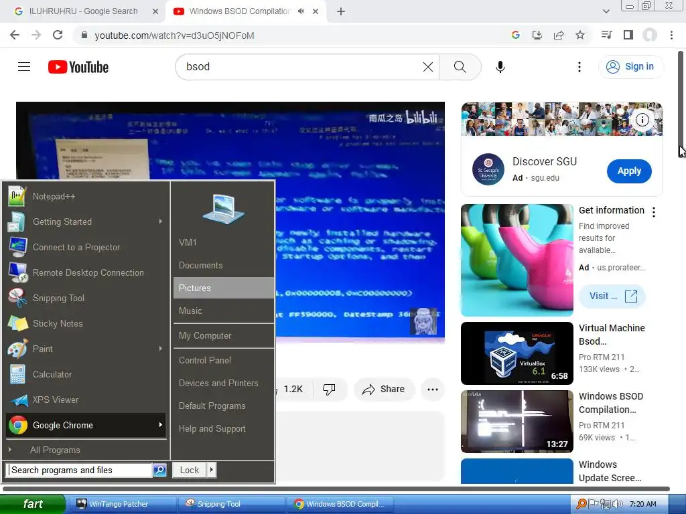Open Windows BSOD Compilation 13:27 thumbnail
The image size is (686, 514).
pos(517,422)
